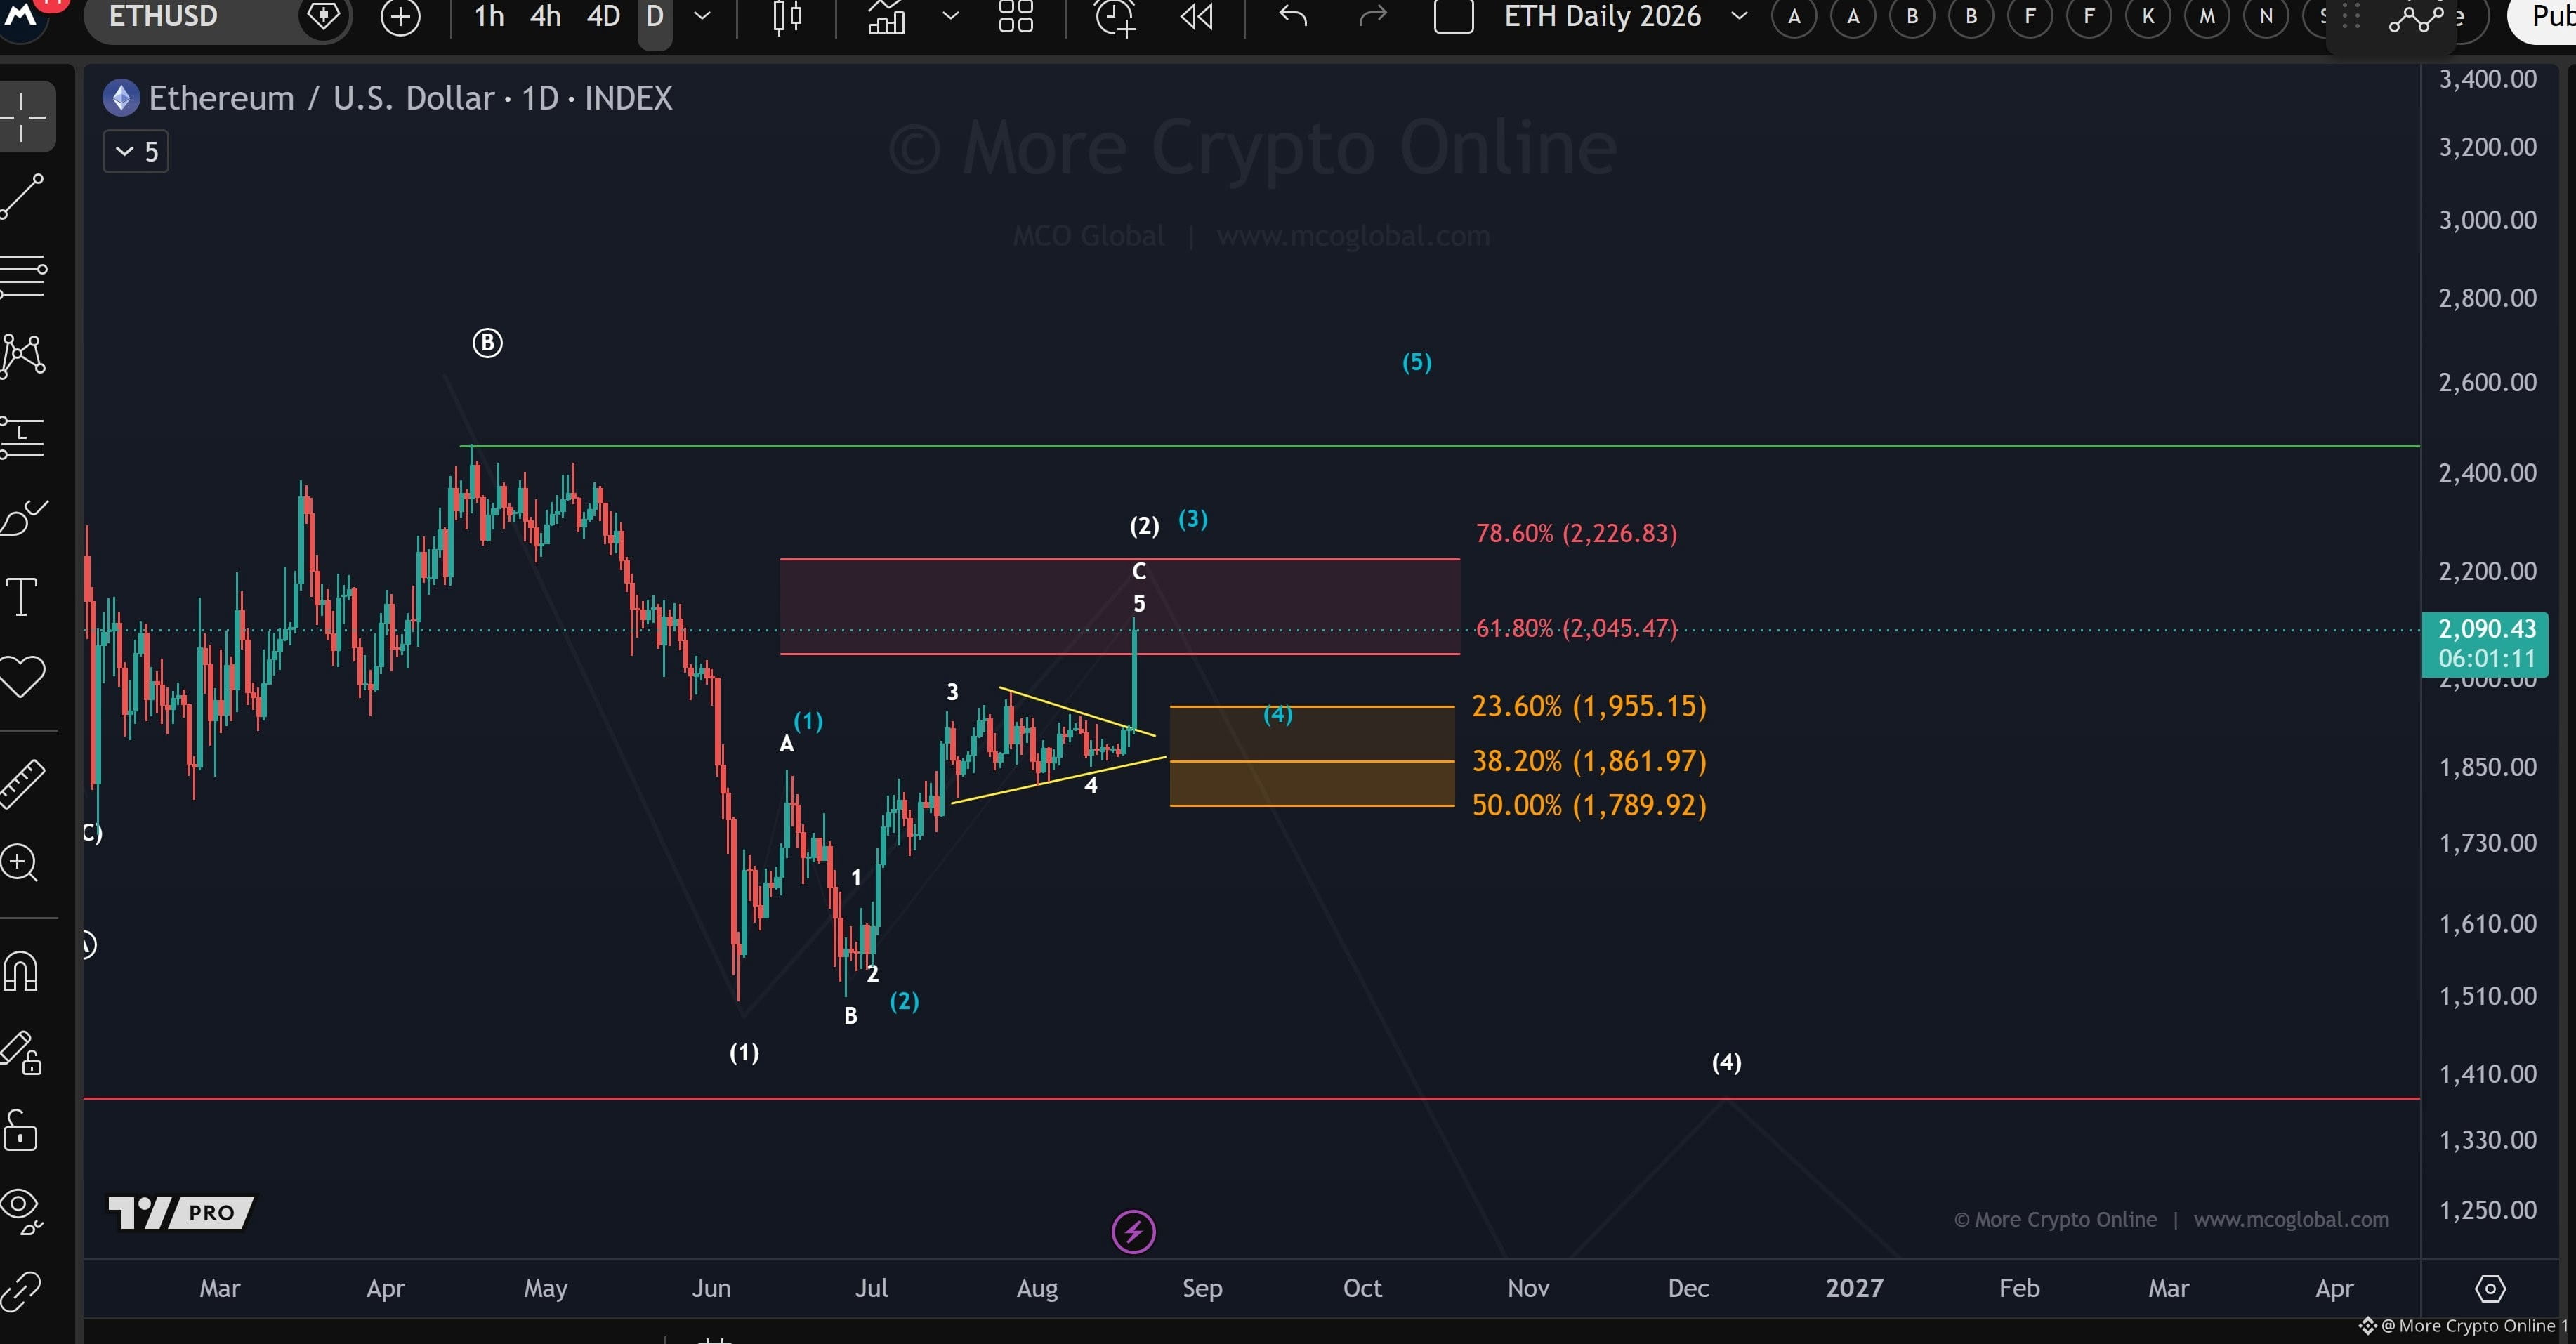The height and width of the screenshot is (1344, 2576).
Task: Expand the timeframe interval dropdown
Action: 703,17
